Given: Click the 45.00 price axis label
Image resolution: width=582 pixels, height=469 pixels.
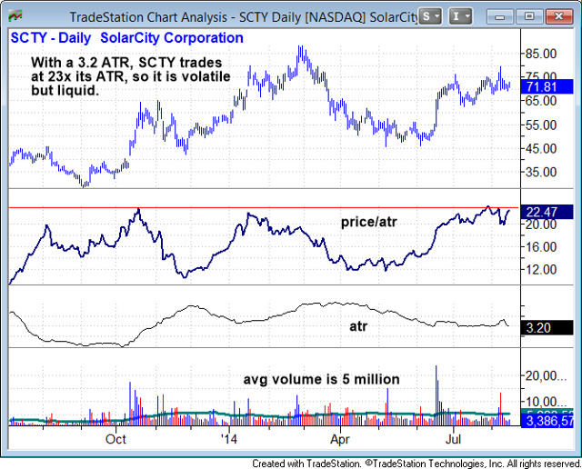Looking at the screenshot, I should tap(541, 148).
